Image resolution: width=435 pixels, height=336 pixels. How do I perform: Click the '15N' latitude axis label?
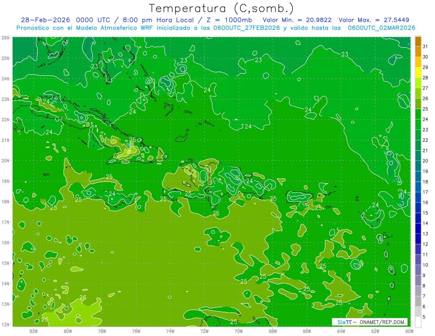click(5, 263)
